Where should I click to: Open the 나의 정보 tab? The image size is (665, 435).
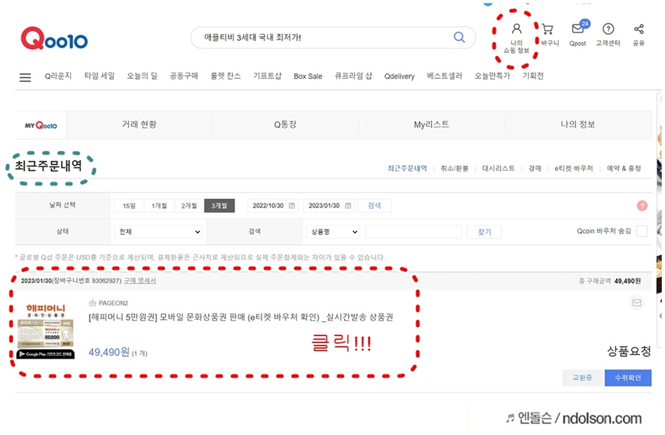578,125
